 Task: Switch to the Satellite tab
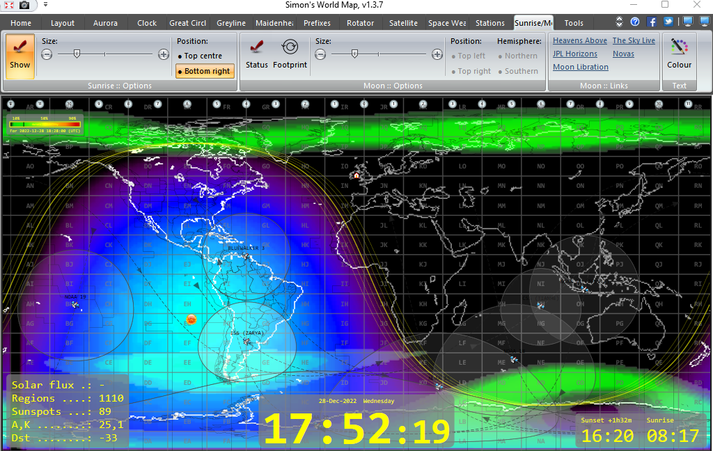click(x=403, y=23)
